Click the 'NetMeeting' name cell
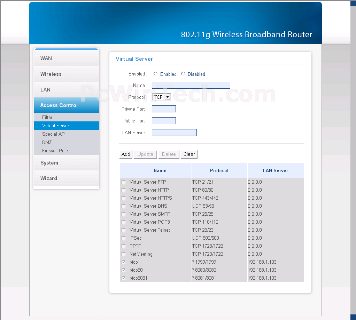 tap(160, 254)
